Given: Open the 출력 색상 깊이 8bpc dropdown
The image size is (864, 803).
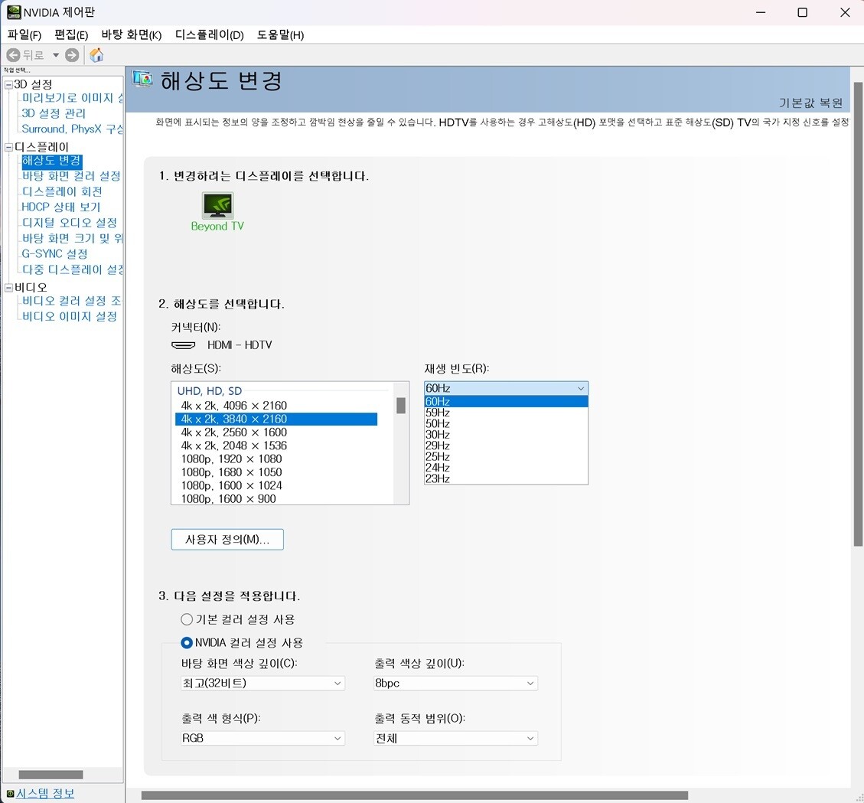Looking at the screenshot, I should pos(455,684).
